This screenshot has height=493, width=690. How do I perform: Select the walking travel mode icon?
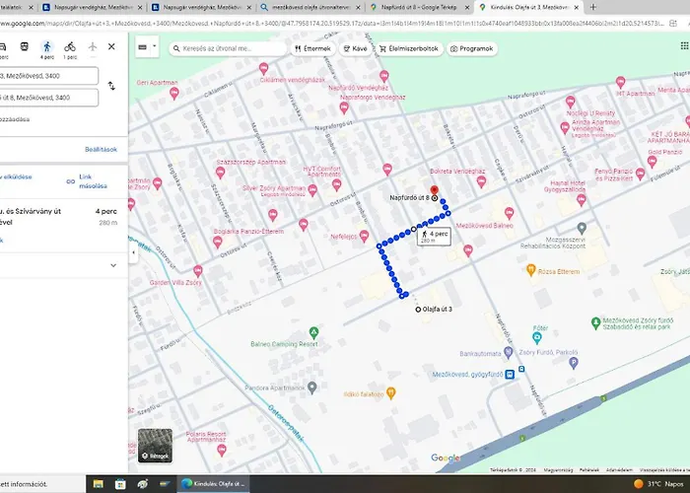coord(47,46)
